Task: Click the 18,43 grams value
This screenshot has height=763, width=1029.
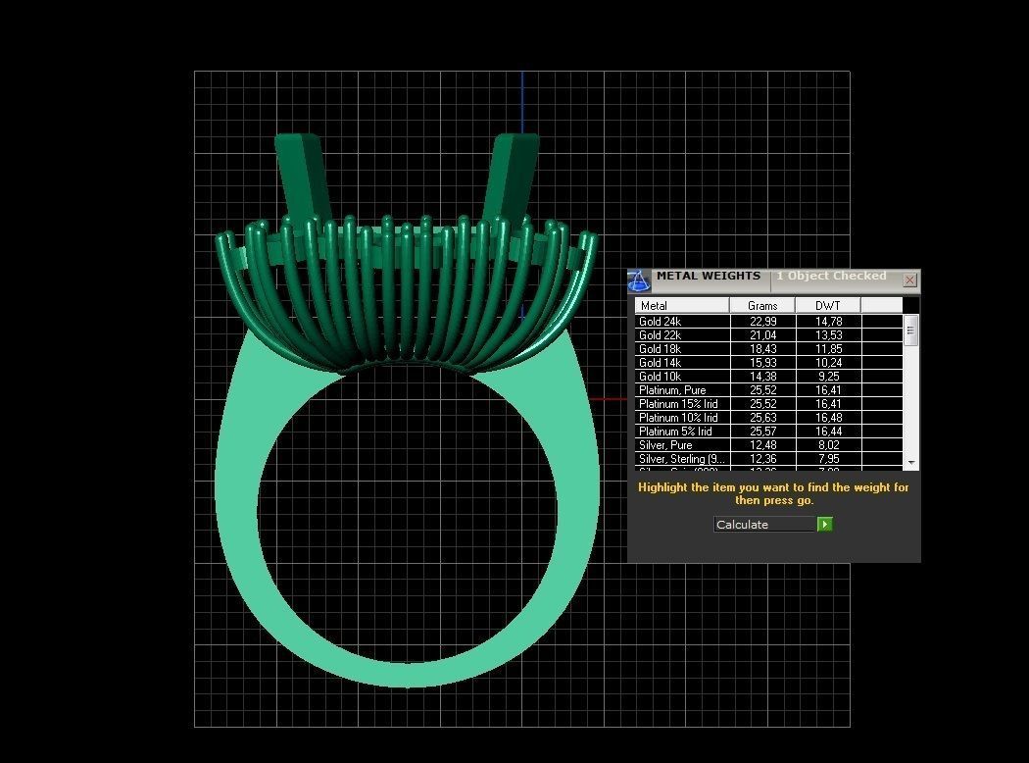Action: (763, 349)
